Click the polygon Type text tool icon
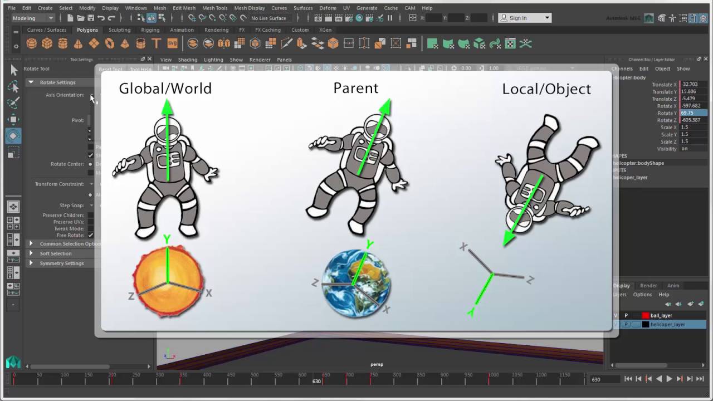 pyautogui.click(x=157, y=43)
